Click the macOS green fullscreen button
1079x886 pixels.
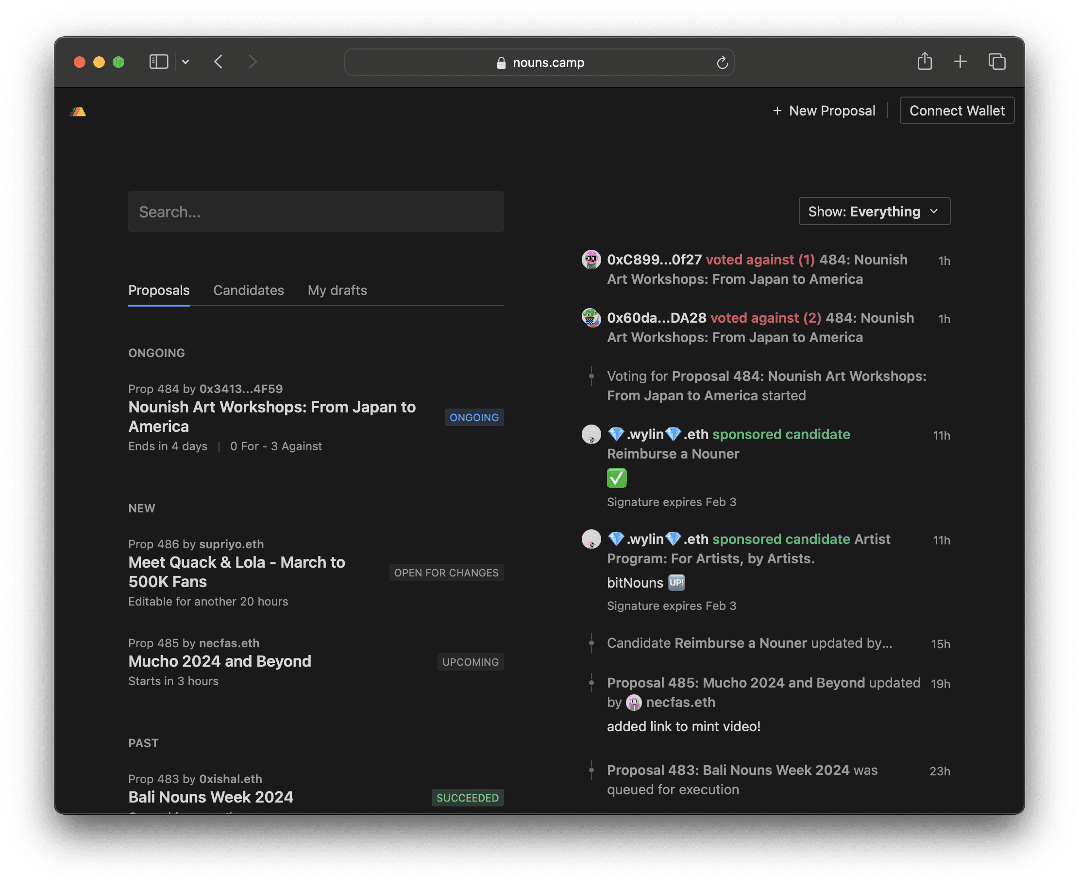(118, 62)
